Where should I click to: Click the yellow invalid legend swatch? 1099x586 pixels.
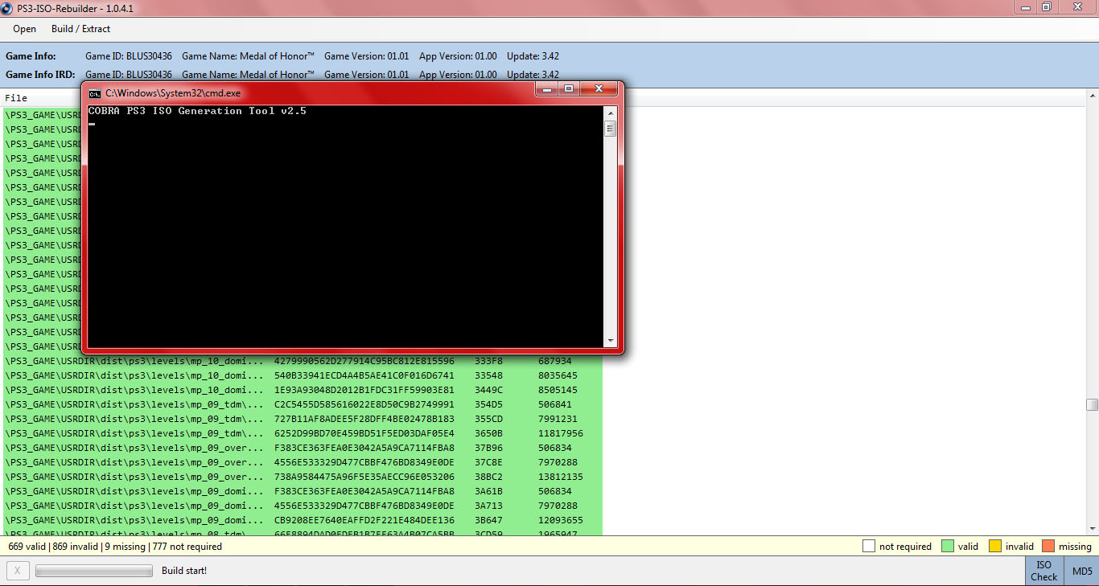click(x=995, y=547)
